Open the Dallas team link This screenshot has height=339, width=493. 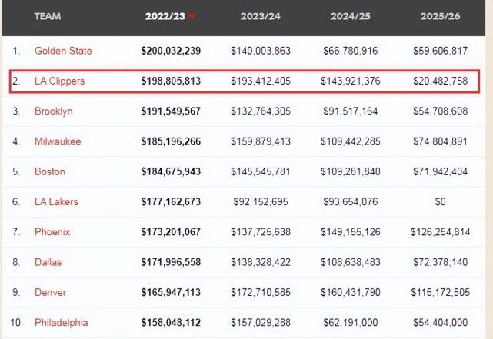coord(48,262)
